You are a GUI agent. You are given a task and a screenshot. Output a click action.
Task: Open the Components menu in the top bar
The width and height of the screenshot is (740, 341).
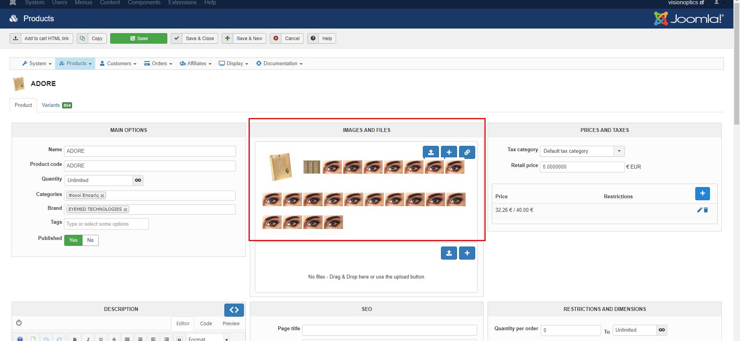point(144,3)
